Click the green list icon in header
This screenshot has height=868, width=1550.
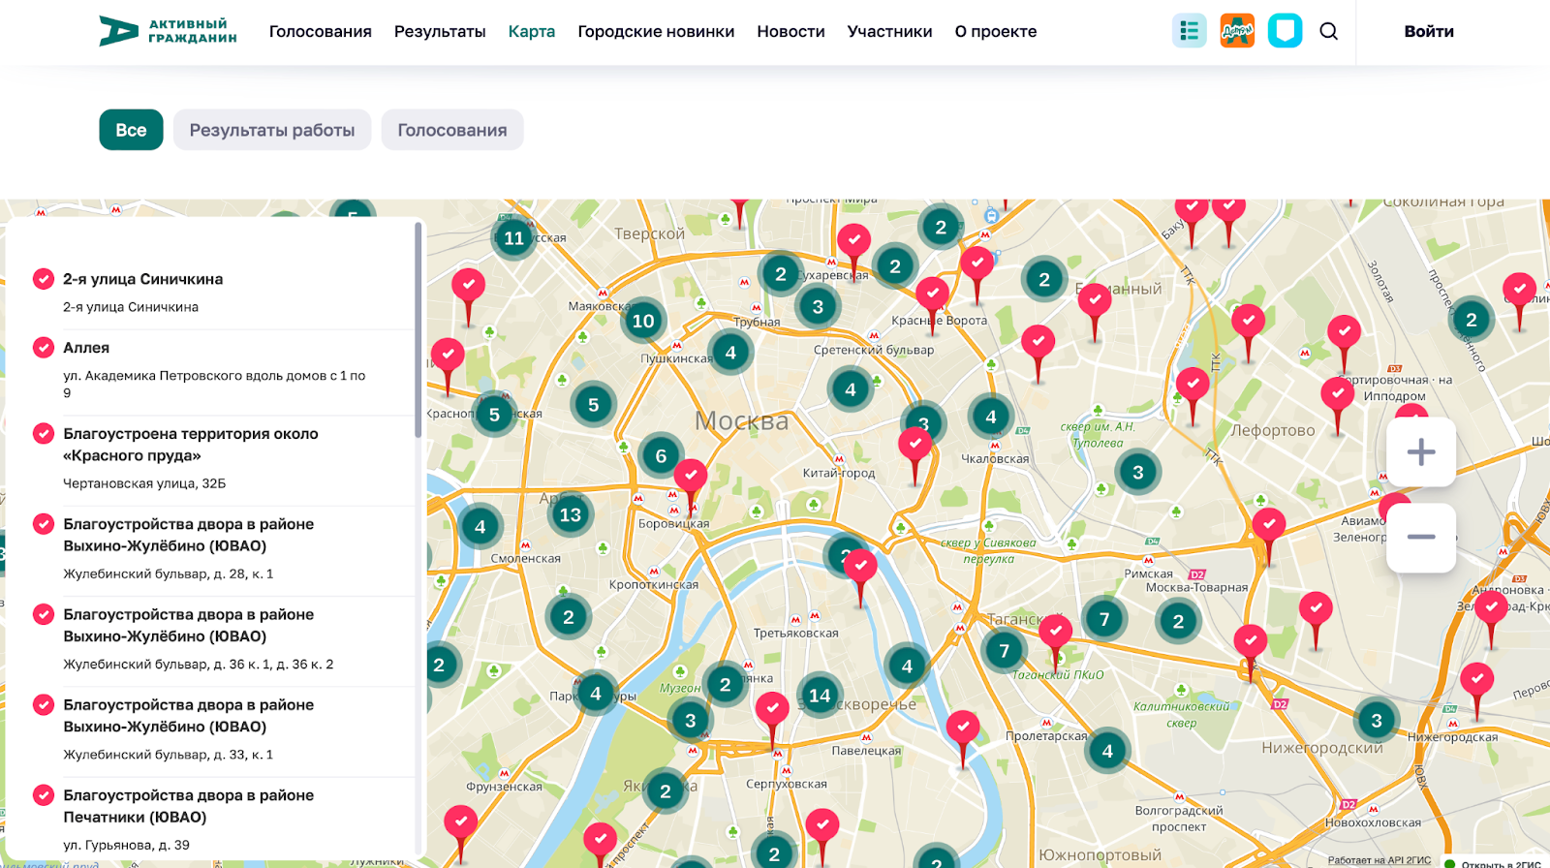pos(1189,31)
